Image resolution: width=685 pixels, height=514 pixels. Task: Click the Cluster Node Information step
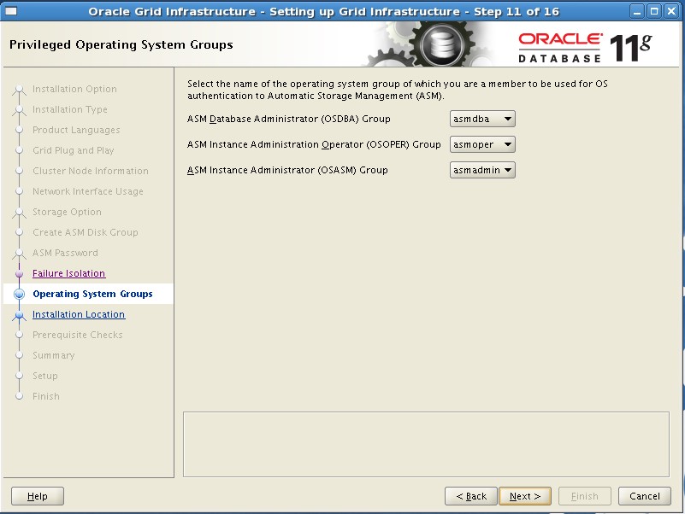click(x=91, y=171)
